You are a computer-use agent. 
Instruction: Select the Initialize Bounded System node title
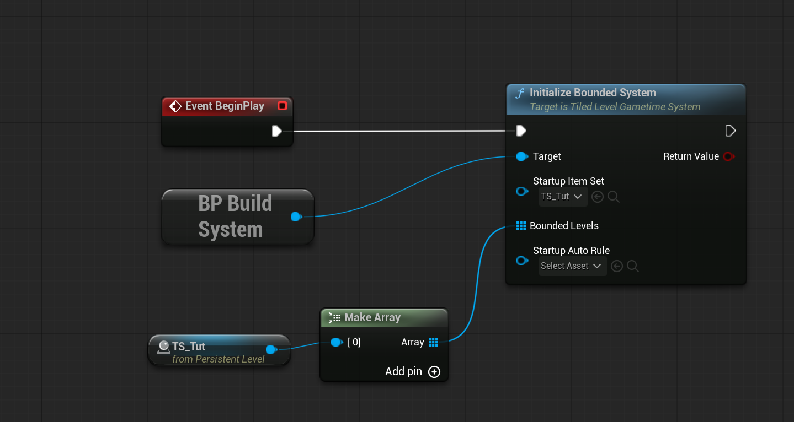[592, 93]
